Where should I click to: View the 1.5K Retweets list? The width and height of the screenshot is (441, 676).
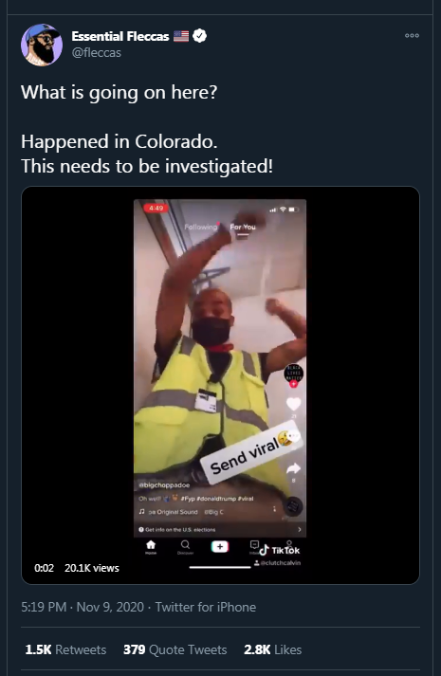point(65,649)
